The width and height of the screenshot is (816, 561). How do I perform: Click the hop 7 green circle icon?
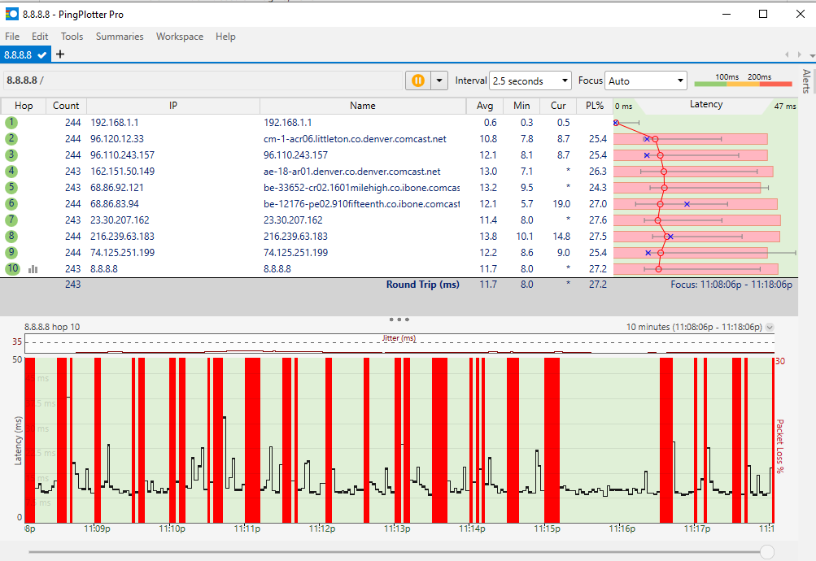coord(11,220)
